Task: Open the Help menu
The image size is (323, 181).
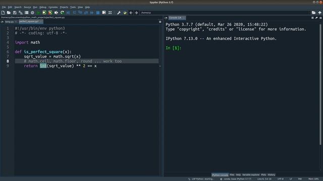Action: coord(87,7)
